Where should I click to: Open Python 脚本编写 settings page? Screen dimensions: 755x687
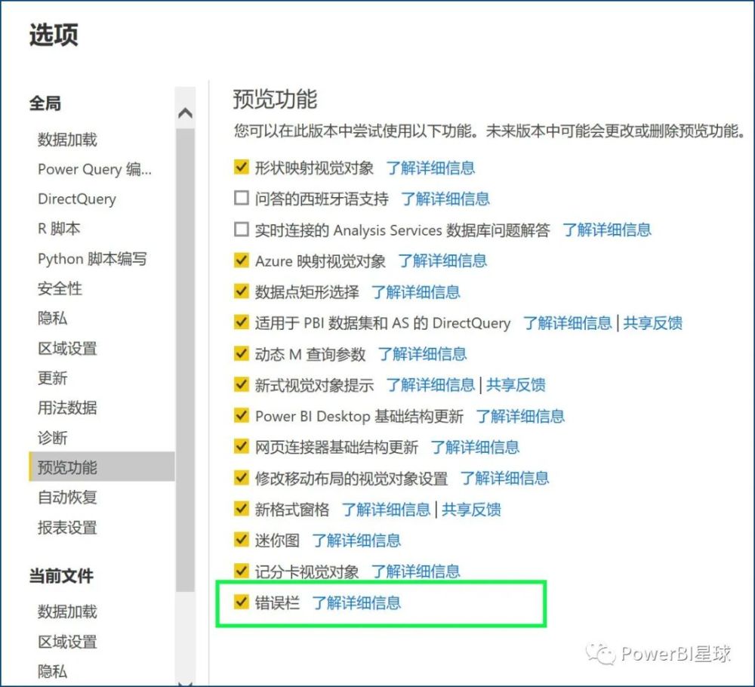(x=92, y=259)
